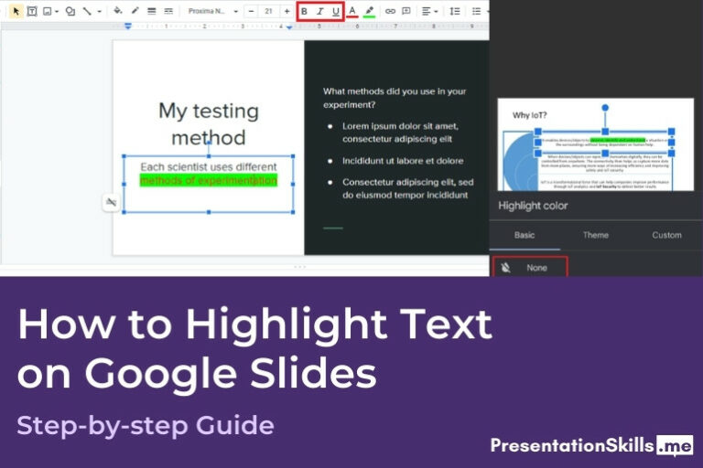Image resolution: width=703 pixels, height=468 pixels.
Task: Decrease the font size with minus
Action: (251, 11)
